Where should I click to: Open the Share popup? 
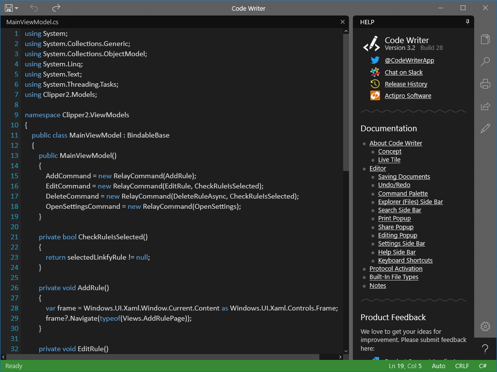485,106
